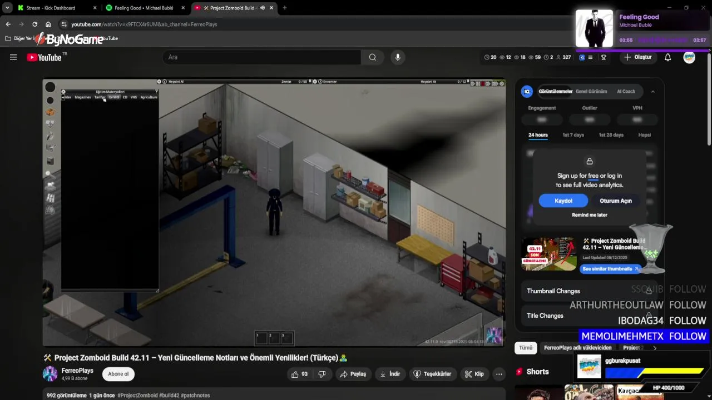Open site information icon in address bar

click(64, 24)
